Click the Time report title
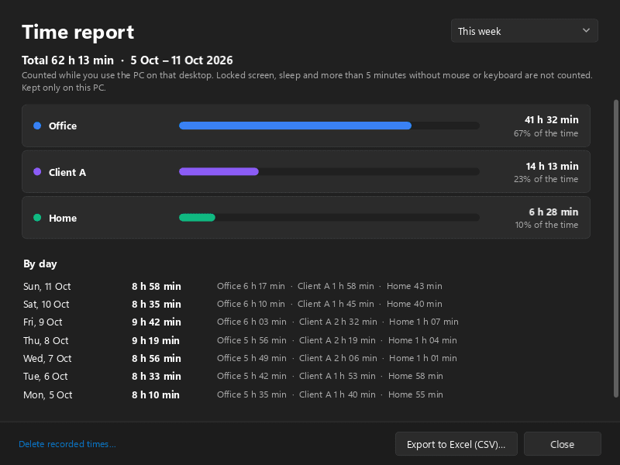This screenshot has width=620, height=465. click(78, 32)
